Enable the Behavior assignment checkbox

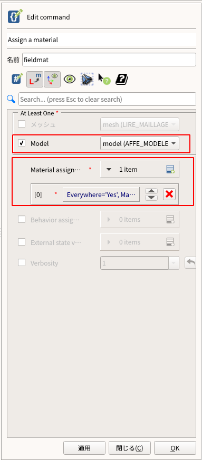tap(22, 219)
